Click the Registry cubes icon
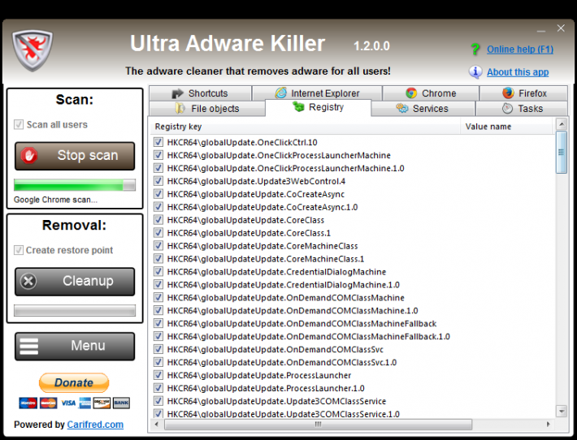This screenshot has width=577, height=440. (x=298, y=107)
